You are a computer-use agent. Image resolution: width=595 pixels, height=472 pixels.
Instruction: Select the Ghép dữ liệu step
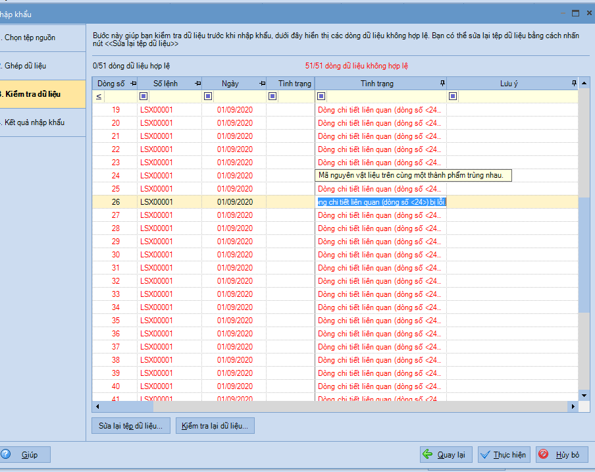[25, 66]
